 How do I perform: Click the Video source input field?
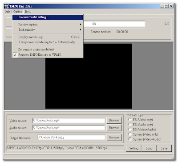[x=69, y=120]
